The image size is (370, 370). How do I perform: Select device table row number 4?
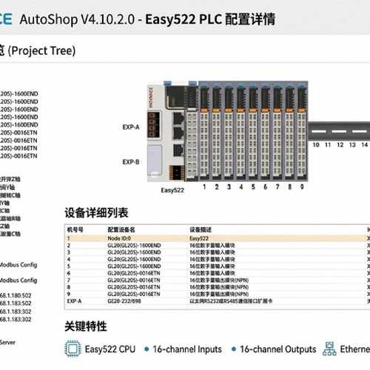point(217,259)
